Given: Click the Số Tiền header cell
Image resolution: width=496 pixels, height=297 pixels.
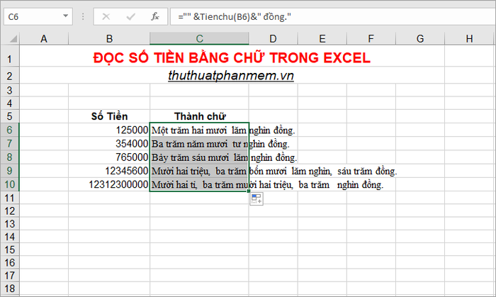Looking at the screenshot, I should coord(109,116).
